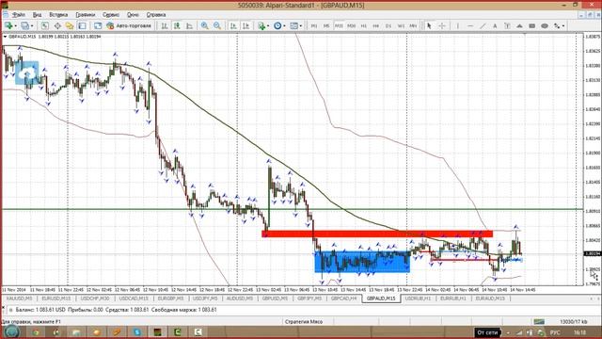Open the Файл menu
The height and width of the screenshot is (339, 602).
[x=19, y=15]
